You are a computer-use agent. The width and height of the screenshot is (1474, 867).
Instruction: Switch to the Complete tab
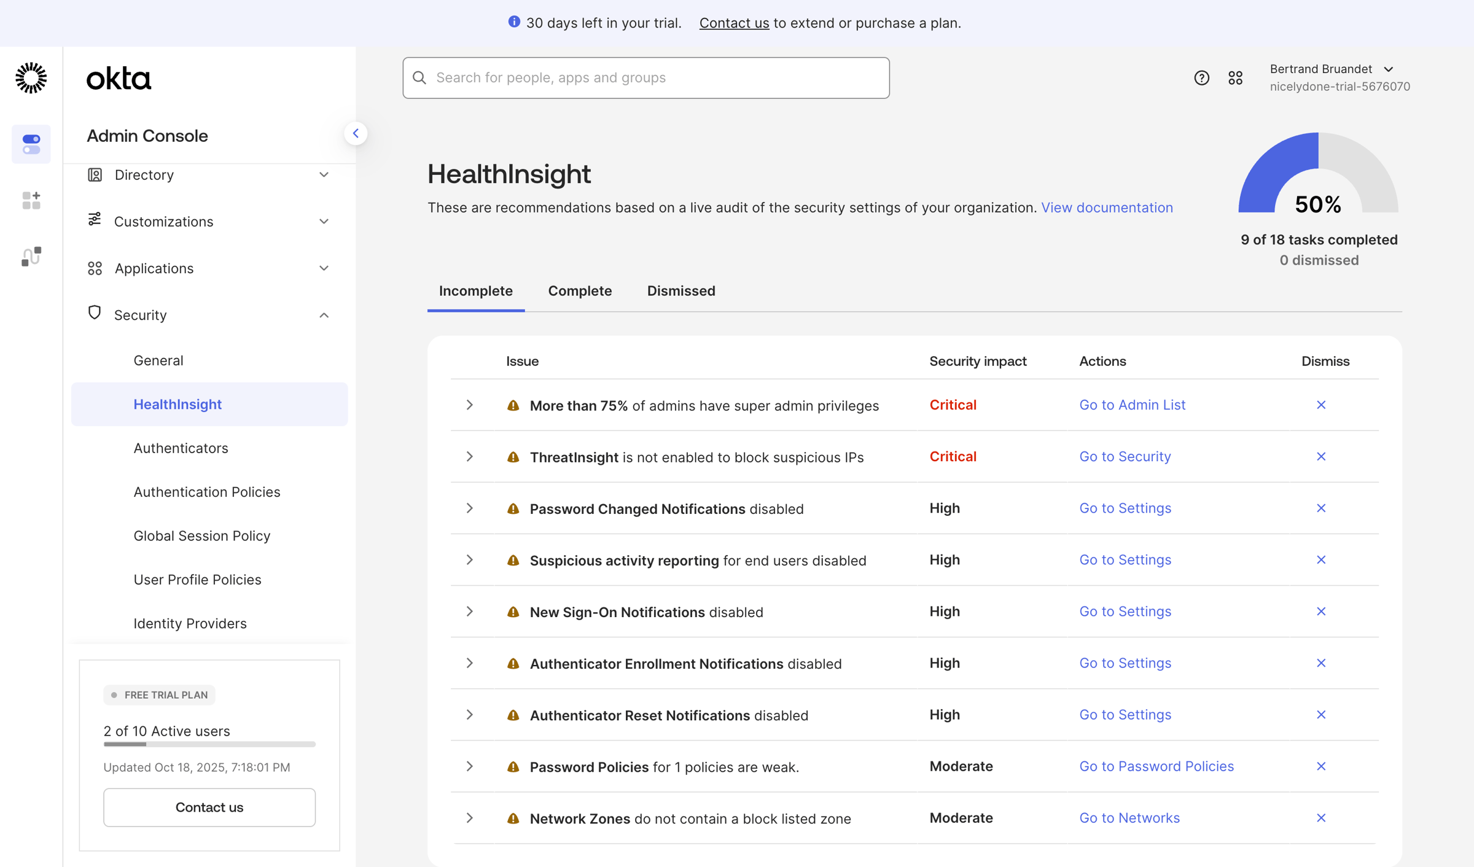(x=580, y=291)
